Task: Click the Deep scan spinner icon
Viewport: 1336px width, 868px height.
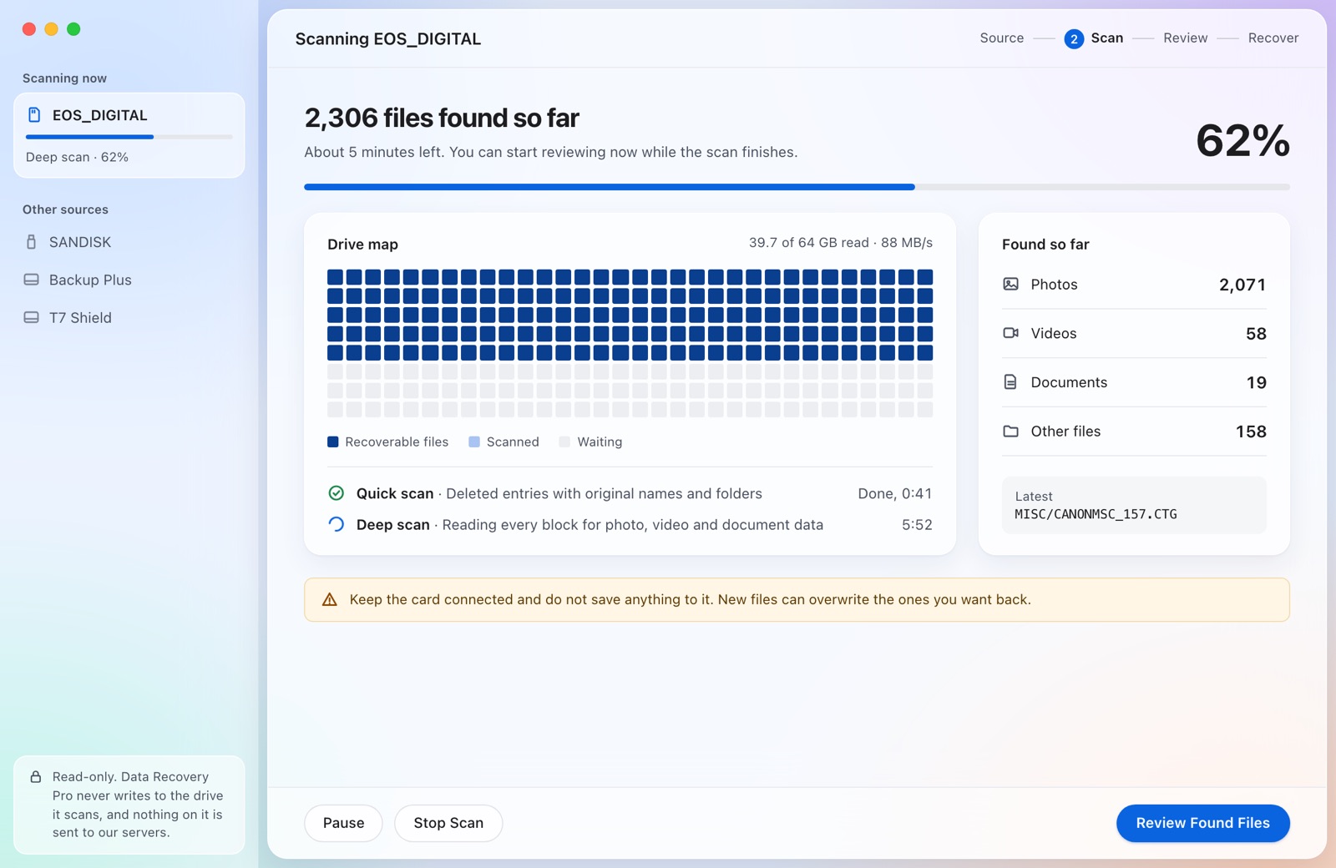Action: tap(337, 524)
